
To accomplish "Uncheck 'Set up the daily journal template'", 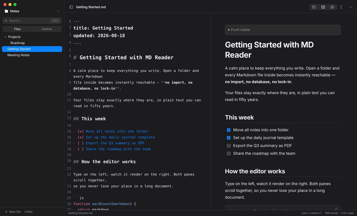I will coord(229,138).
